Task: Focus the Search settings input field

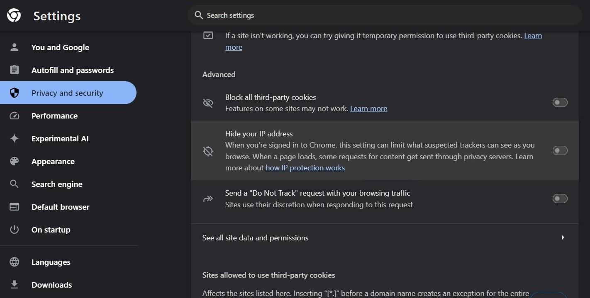Action: click(x=385, y=15)
